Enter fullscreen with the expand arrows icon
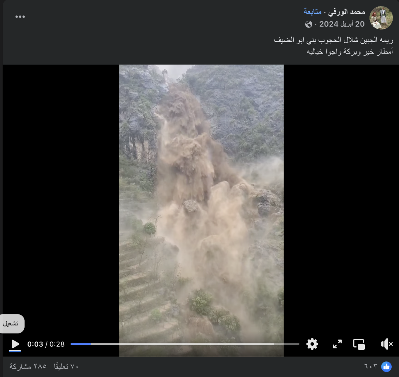The height and width of the screenshot is (377, 399). coord(337,344)
